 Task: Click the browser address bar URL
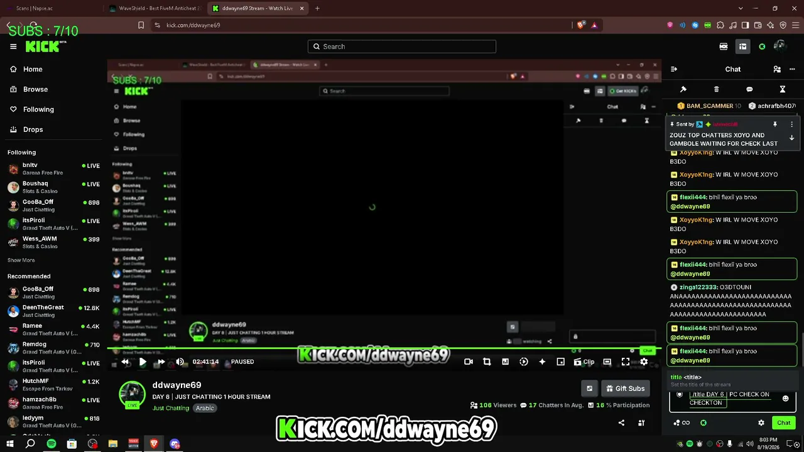pyautogui.click(x=193, y=25)
